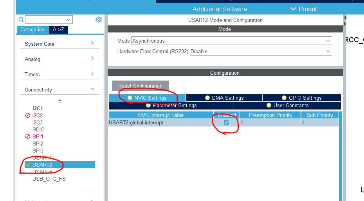
Task: Switch to the GPIO Settings tab
Action: (x=301, y=98)
